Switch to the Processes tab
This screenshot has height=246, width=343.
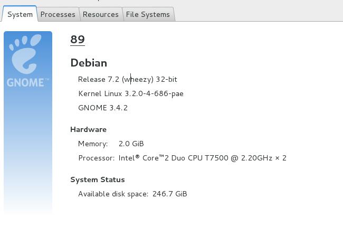coord(58,14)
